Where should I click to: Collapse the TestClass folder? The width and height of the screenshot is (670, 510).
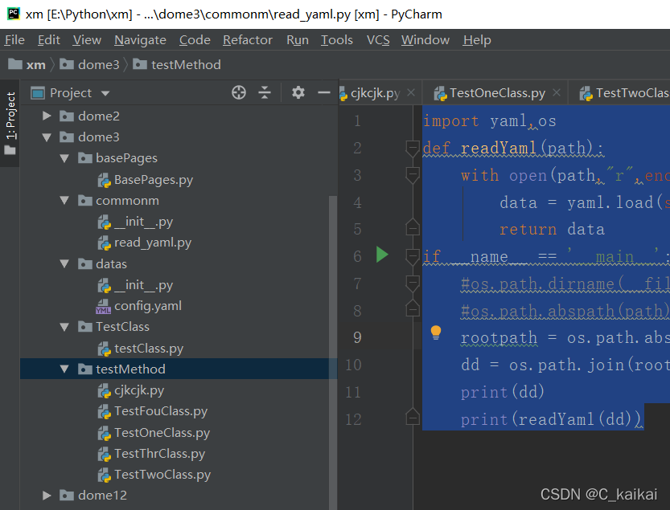click(64, 327)
